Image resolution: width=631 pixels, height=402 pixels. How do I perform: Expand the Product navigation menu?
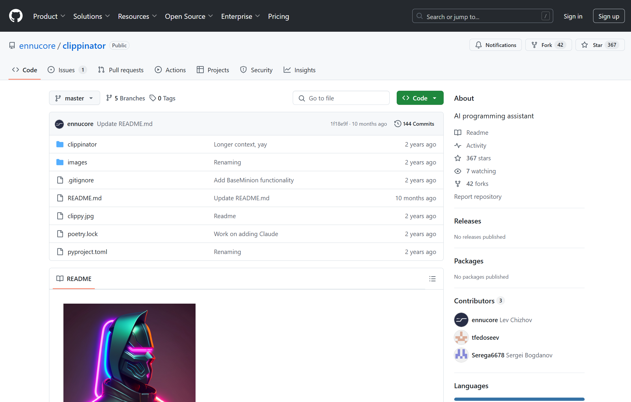pos(49,16)
